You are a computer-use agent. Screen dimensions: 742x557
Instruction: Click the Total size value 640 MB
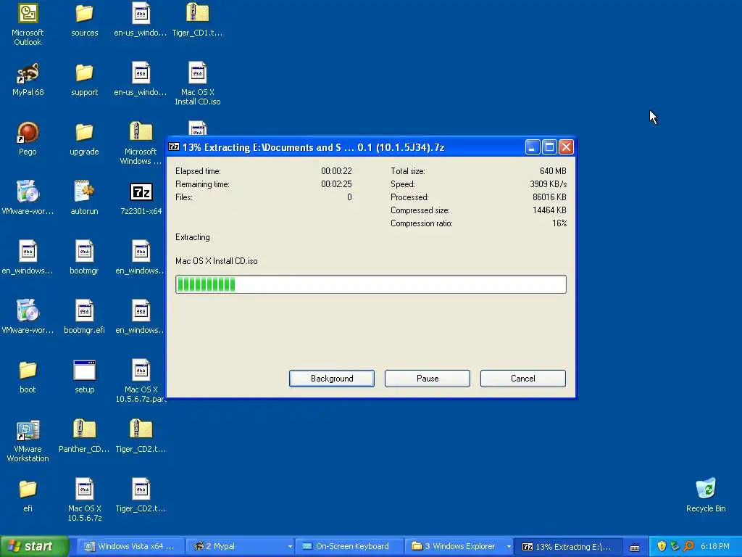553,171
